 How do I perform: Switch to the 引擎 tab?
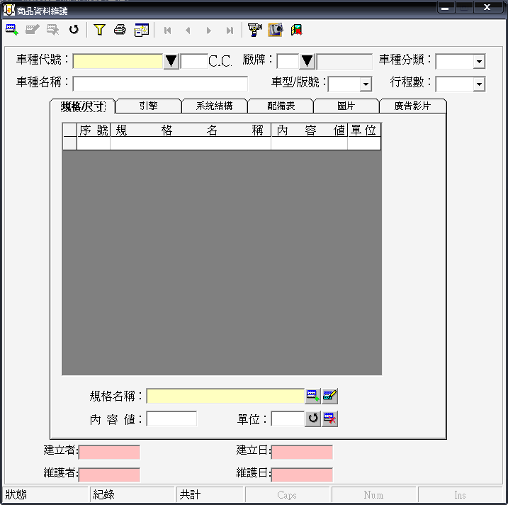(148, 106)
